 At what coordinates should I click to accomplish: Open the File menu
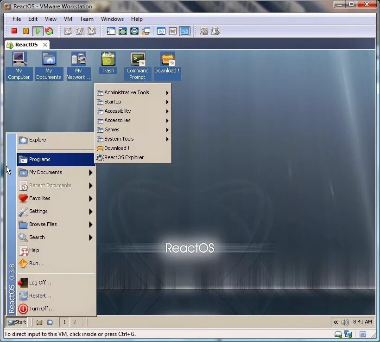tap(17, 19)
